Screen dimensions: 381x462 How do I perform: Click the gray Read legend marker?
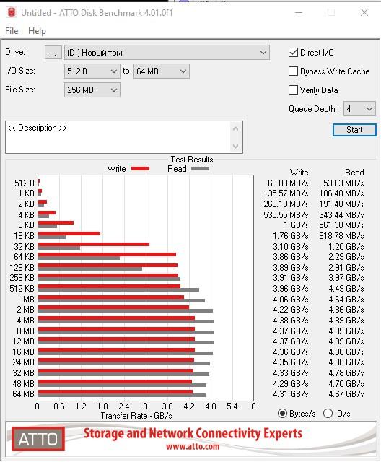(x=200, y=168)
